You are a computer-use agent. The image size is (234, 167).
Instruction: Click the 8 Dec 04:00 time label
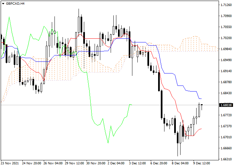[x=180, y=163]
